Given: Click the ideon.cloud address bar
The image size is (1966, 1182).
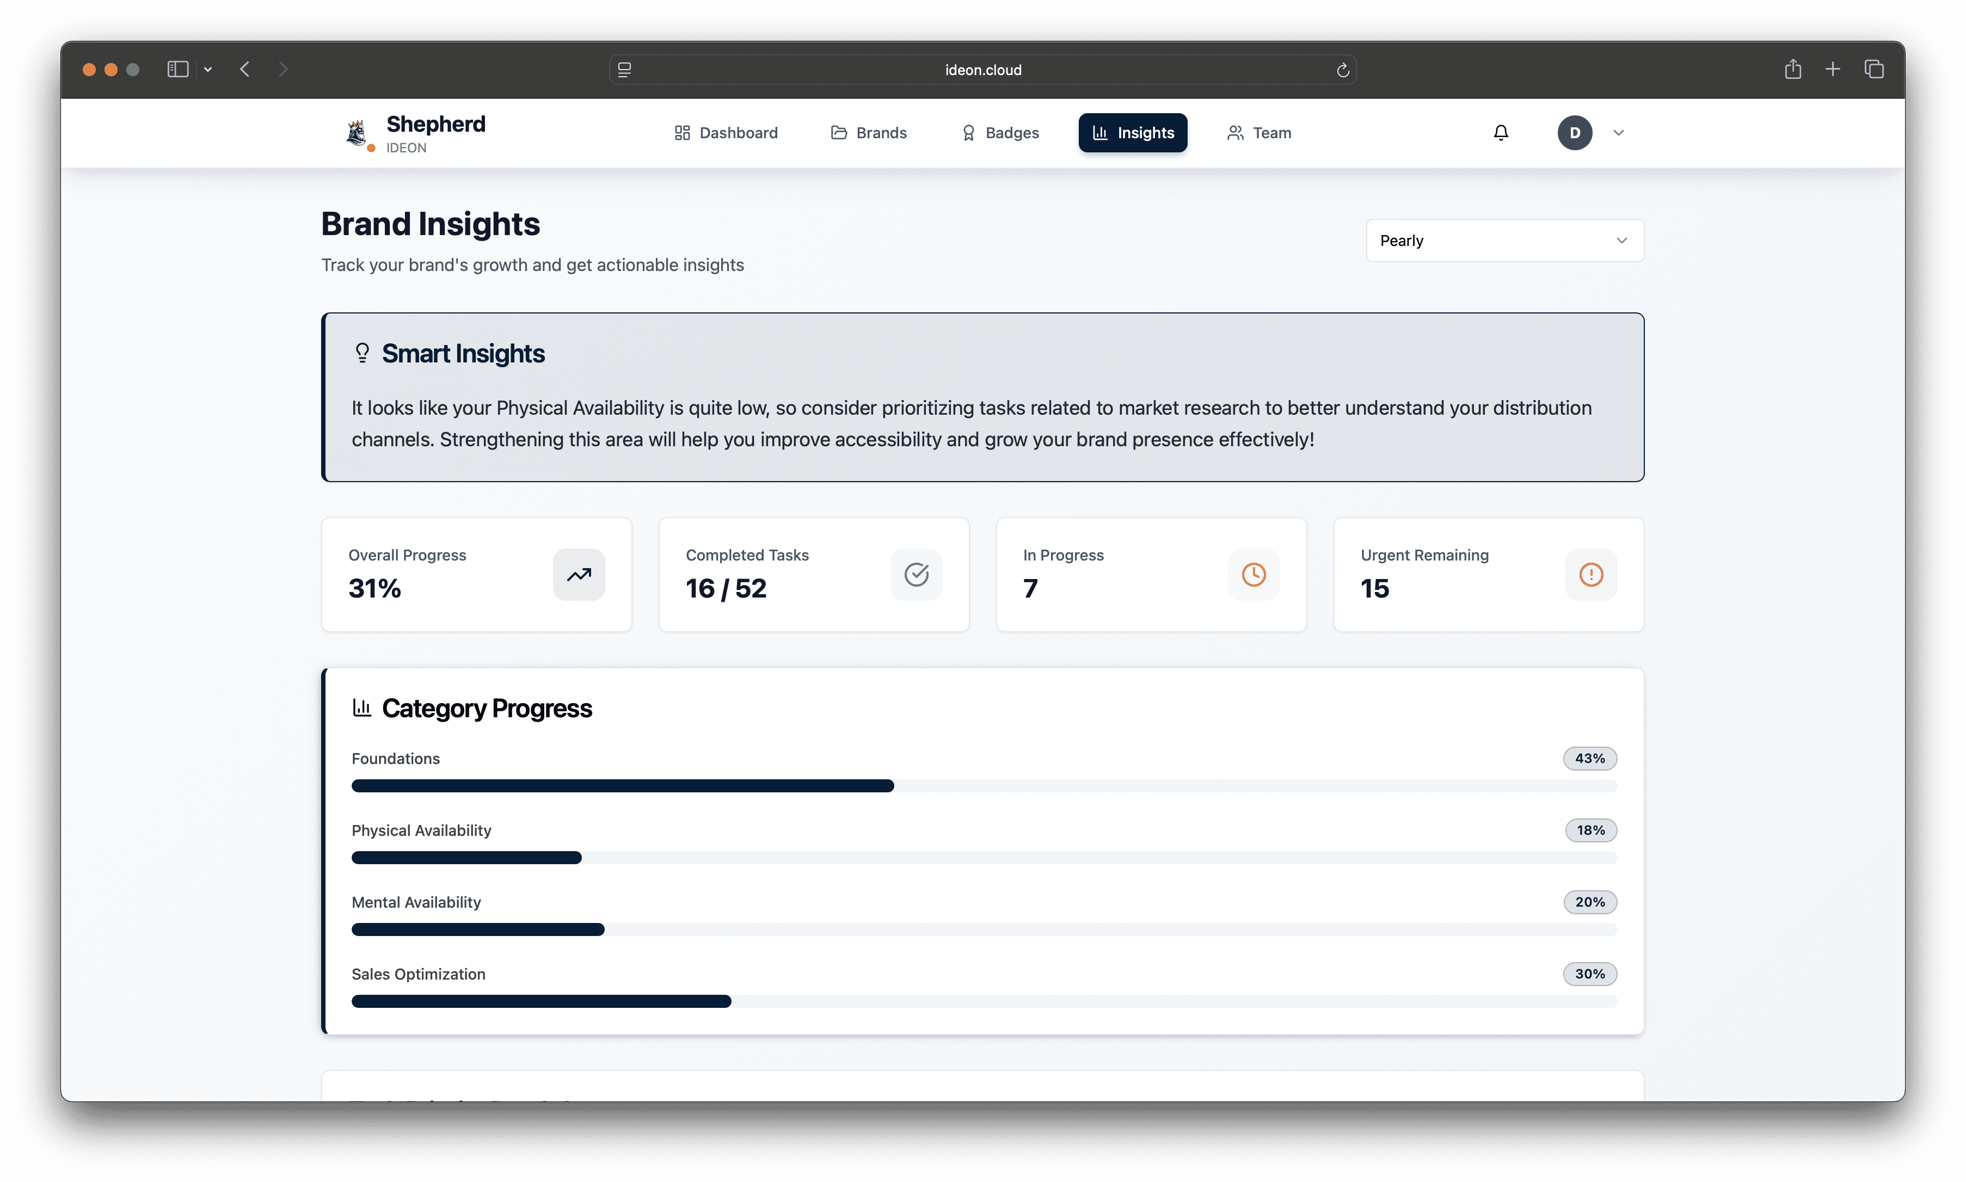Looking at the screenshot, I should pos(982,70).
